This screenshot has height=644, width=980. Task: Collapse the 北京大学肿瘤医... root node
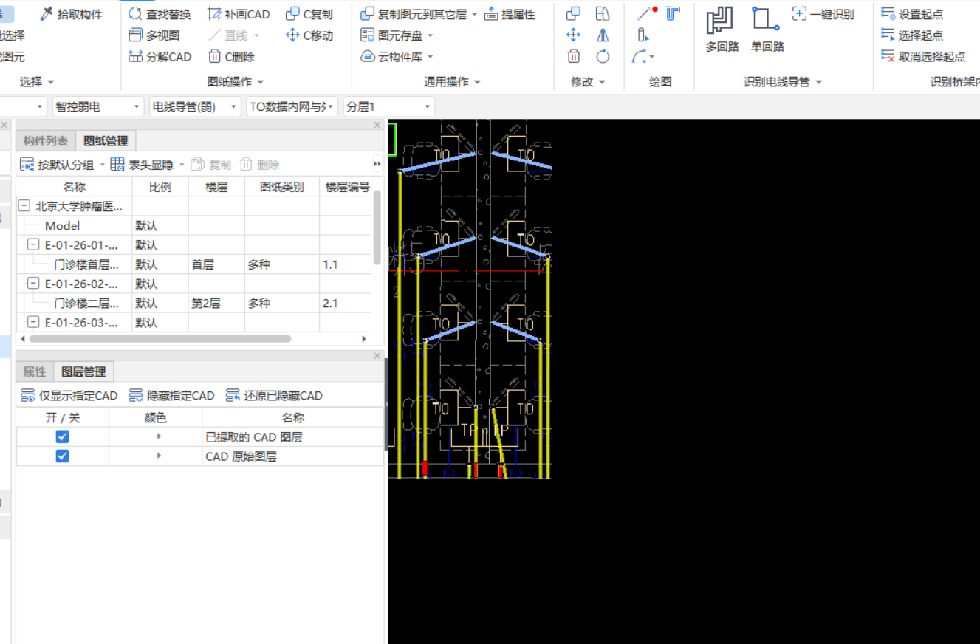24,206
